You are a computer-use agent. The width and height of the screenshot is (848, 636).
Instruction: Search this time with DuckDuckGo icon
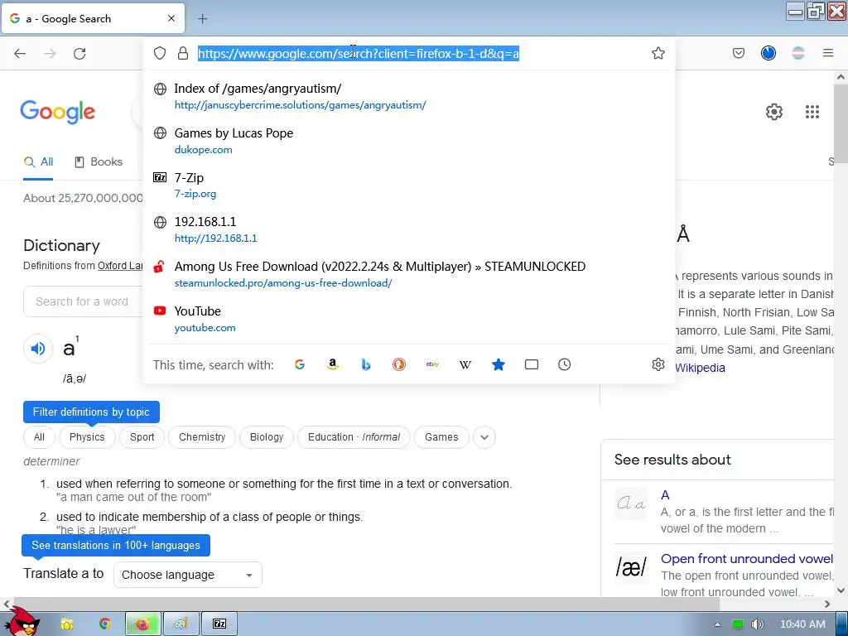pyautogui.click(x=399, y=364)
